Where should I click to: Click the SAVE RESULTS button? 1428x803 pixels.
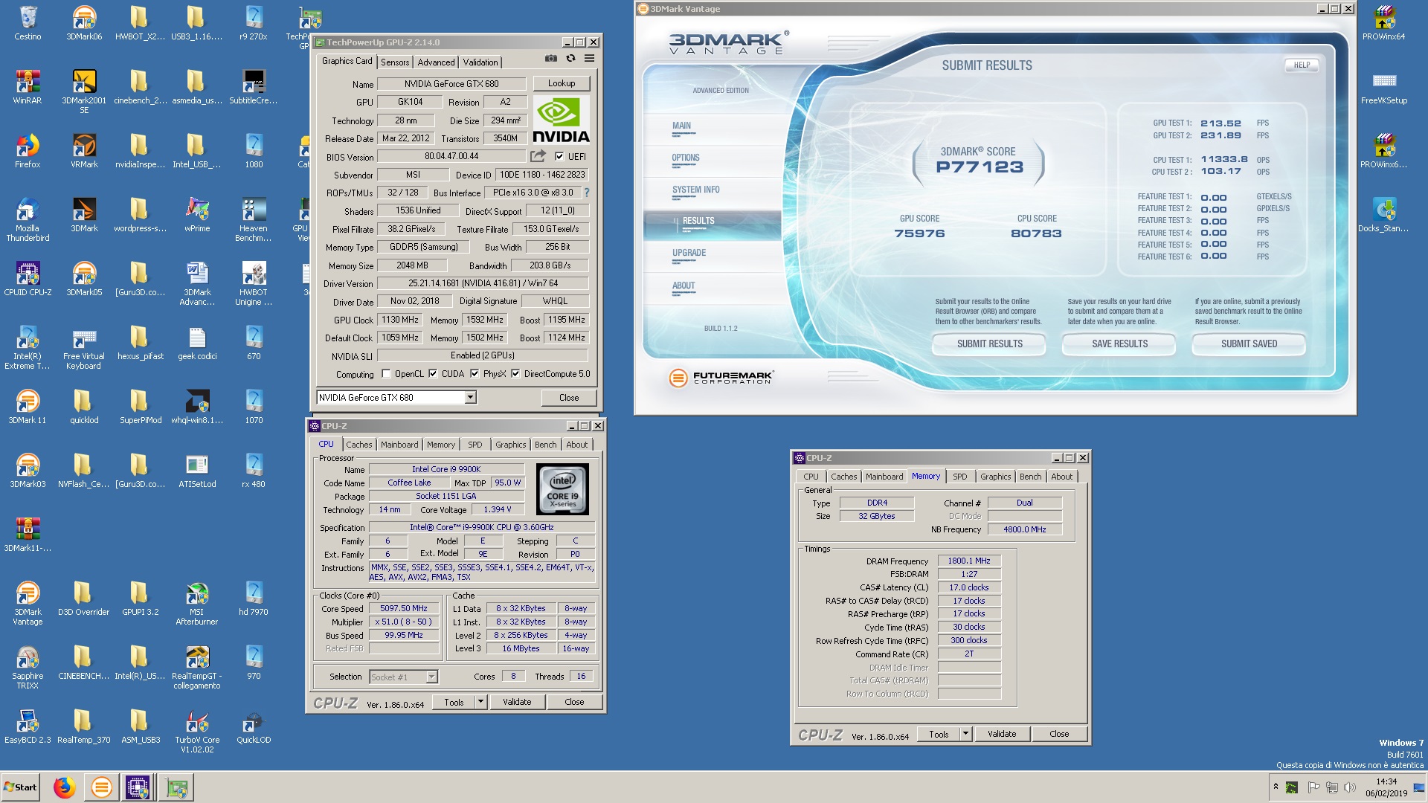(x=1119, y=344)
